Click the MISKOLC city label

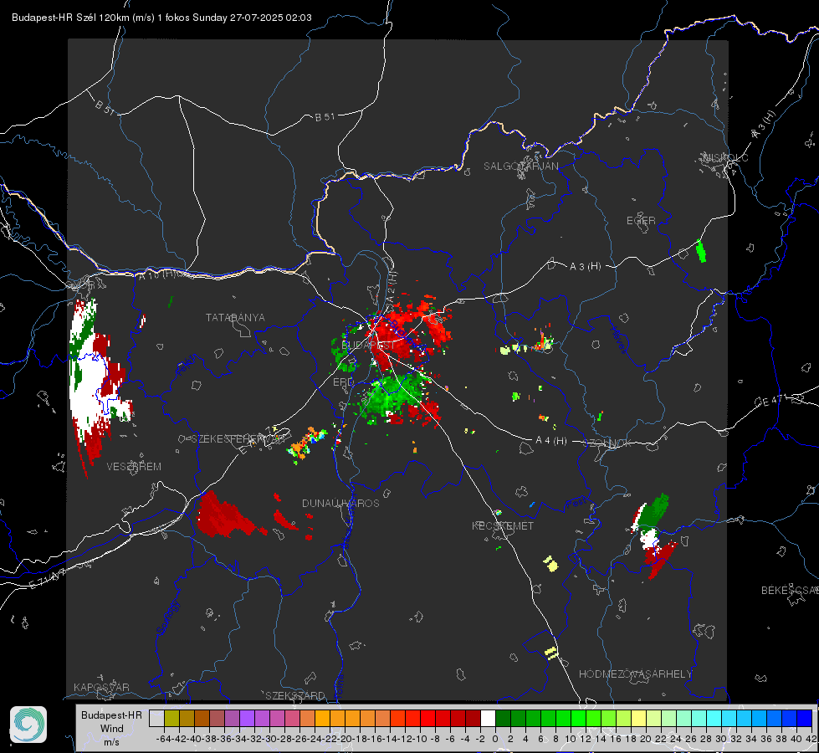[x=725, y=158]
